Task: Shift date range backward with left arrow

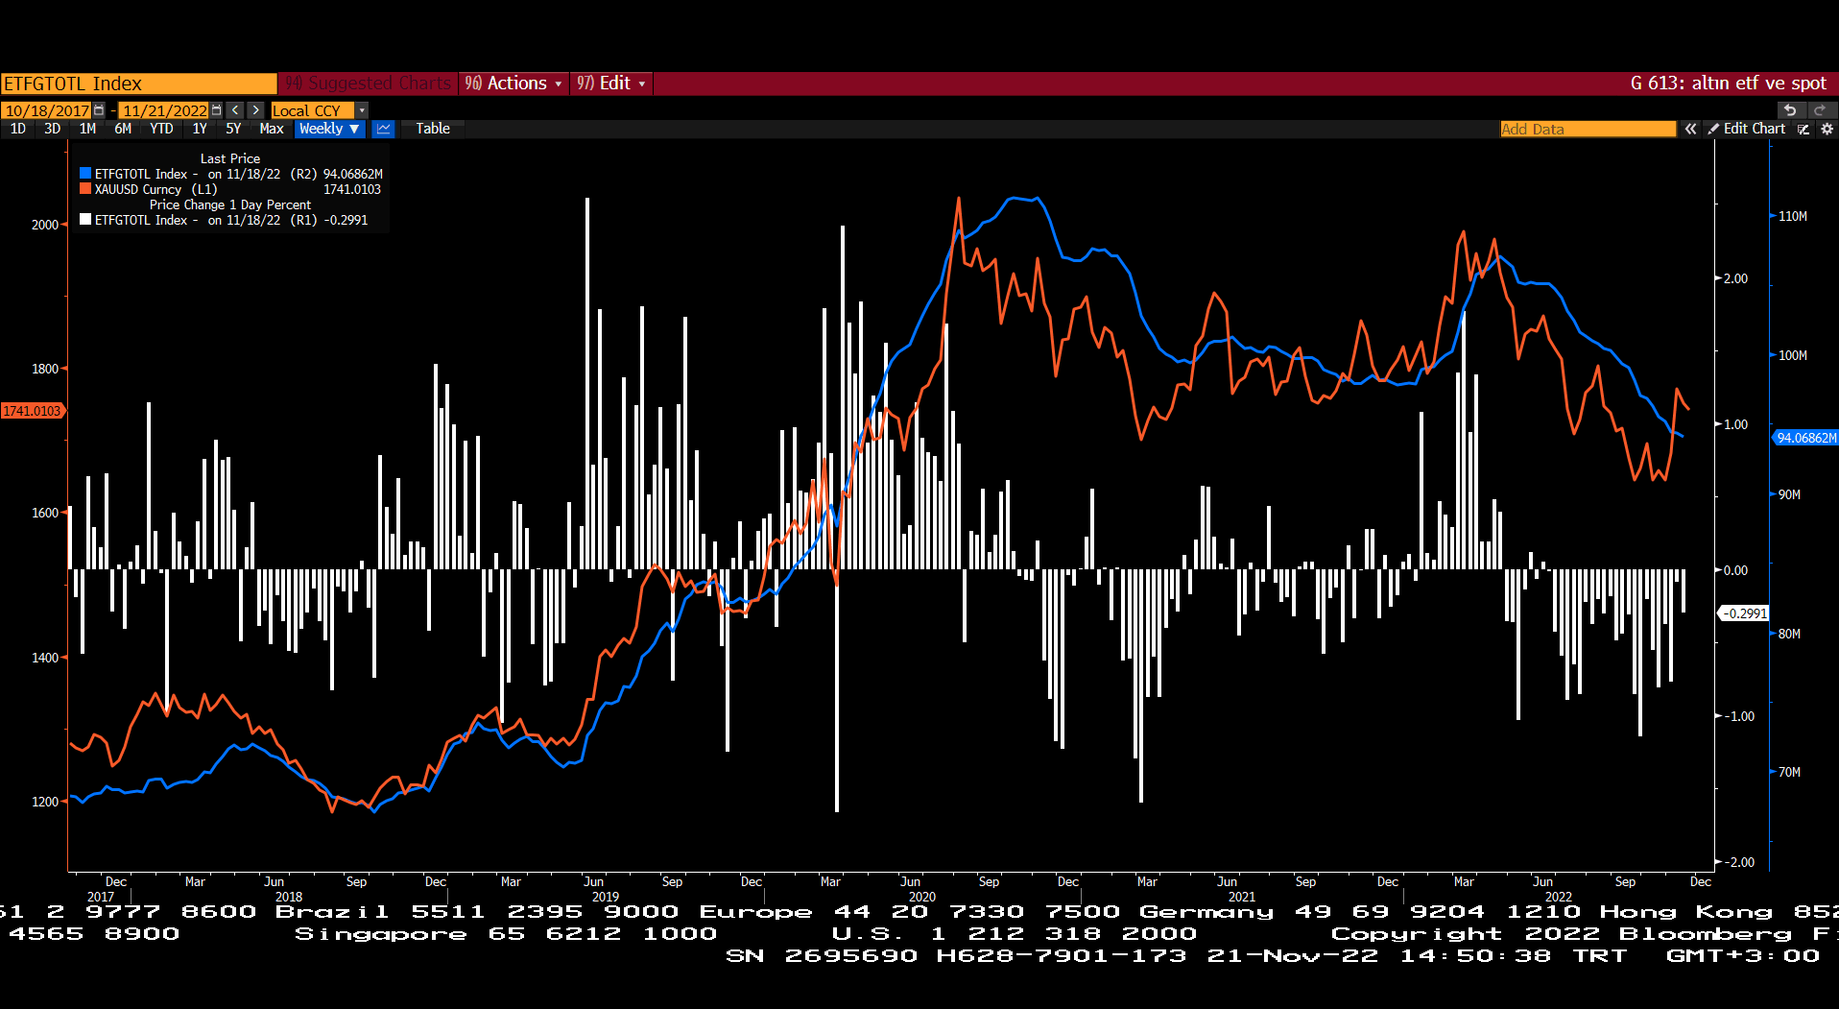Action: 236,110
